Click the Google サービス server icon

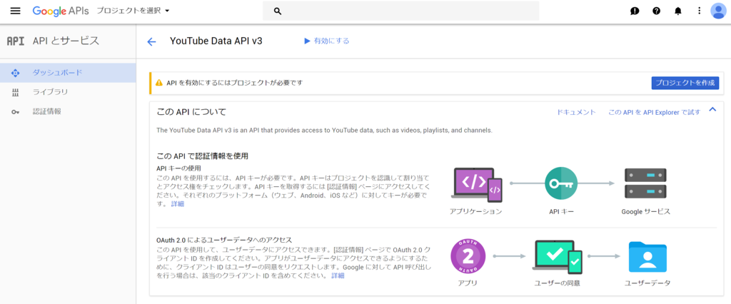coord(645,183)
